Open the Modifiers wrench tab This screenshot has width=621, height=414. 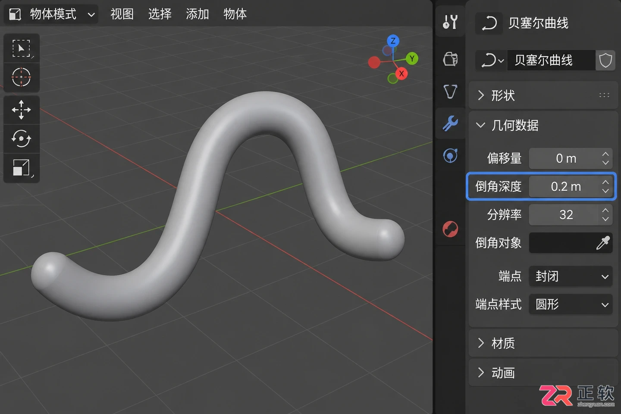[x=450, y=123]
